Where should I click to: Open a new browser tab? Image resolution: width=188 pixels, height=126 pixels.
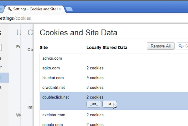point(69,9)
